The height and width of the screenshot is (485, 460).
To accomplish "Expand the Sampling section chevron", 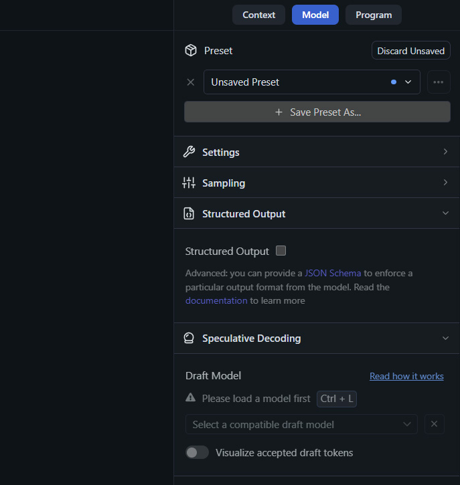I will click(445, 183).
